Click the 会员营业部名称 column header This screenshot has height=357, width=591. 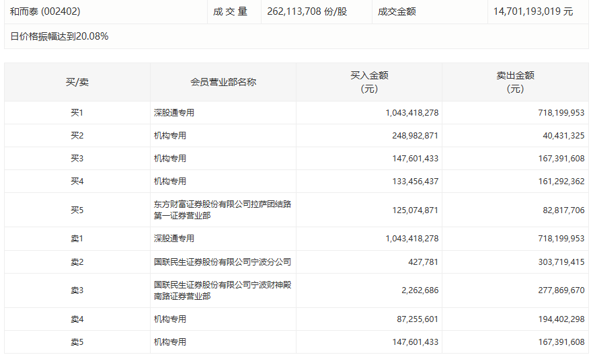(x=223, y=82)
